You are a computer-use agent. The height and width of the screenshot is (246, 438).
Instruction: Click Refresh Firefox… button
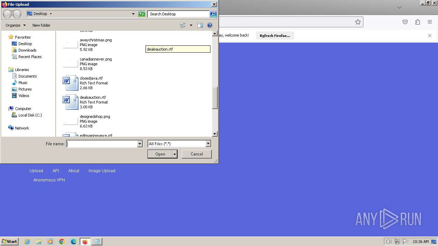click(275, 36)
